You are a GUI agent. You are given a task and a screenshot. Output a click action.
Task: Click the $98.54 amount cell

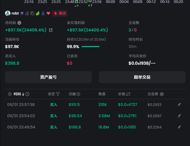tap(75, 116)
